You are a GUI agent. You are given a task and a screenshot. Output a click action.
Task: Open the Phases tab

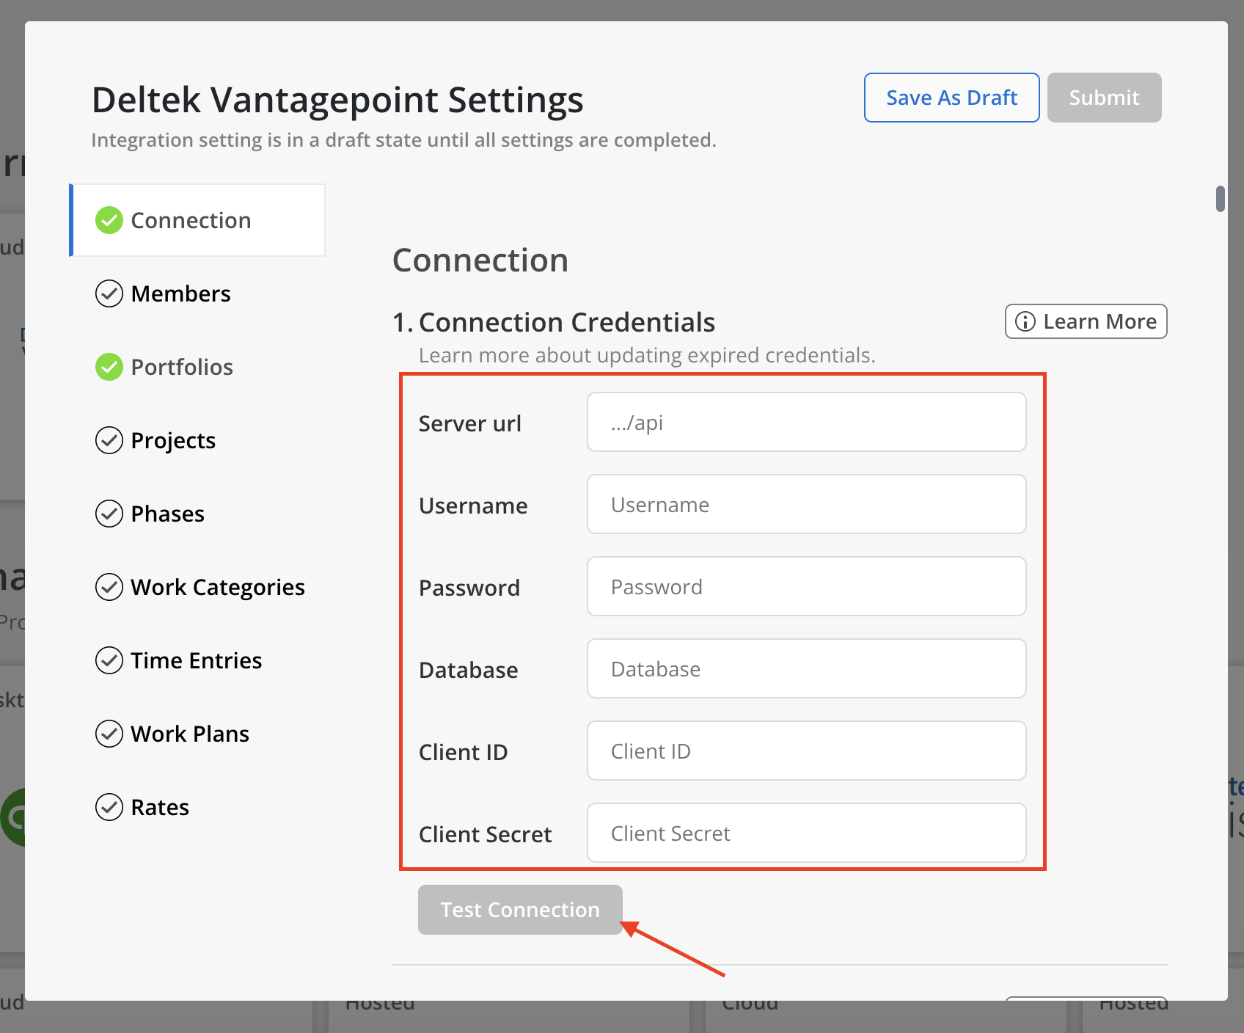tap(197, 514)
